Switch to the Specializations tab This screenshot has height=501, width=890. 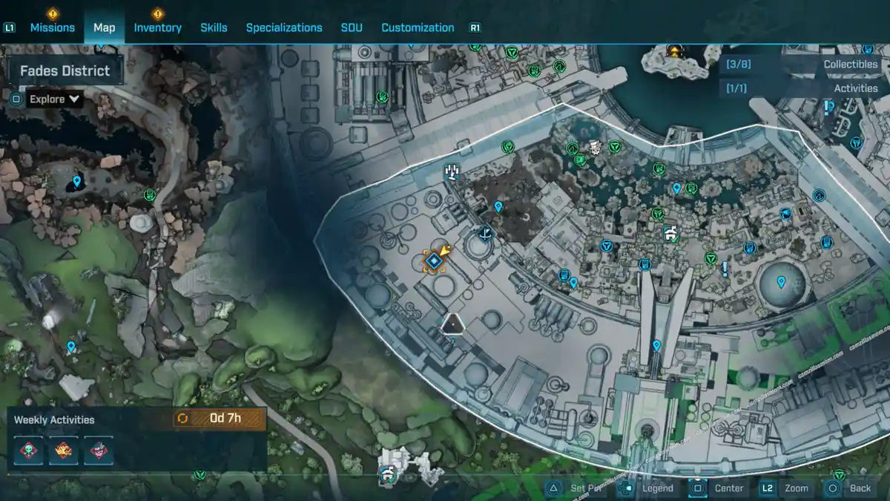[x=286, y=27]
